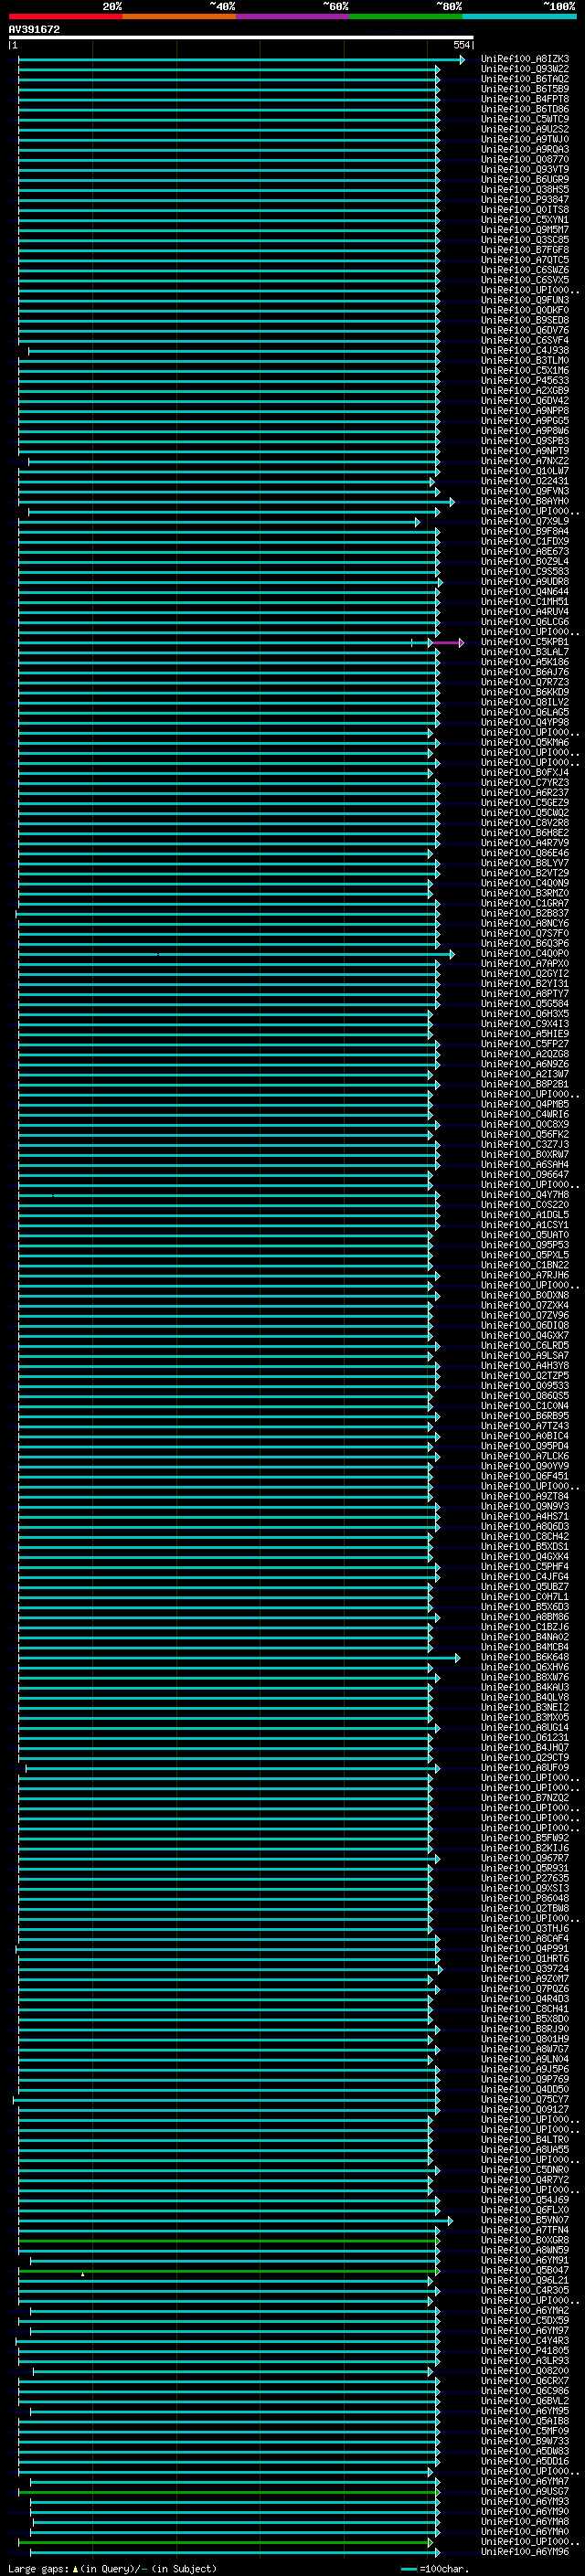Screen dimensions: 585x2576
Task: Click the green ~80% identity legend segment
Action: (x=406, y=16)
